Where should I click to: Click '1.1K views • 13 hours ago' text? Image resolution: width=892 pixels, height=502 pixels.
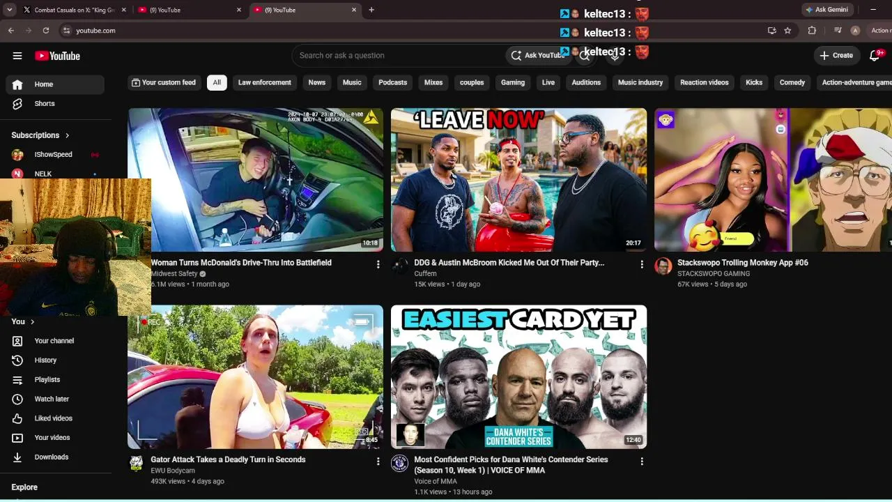[x=453, y=492]
